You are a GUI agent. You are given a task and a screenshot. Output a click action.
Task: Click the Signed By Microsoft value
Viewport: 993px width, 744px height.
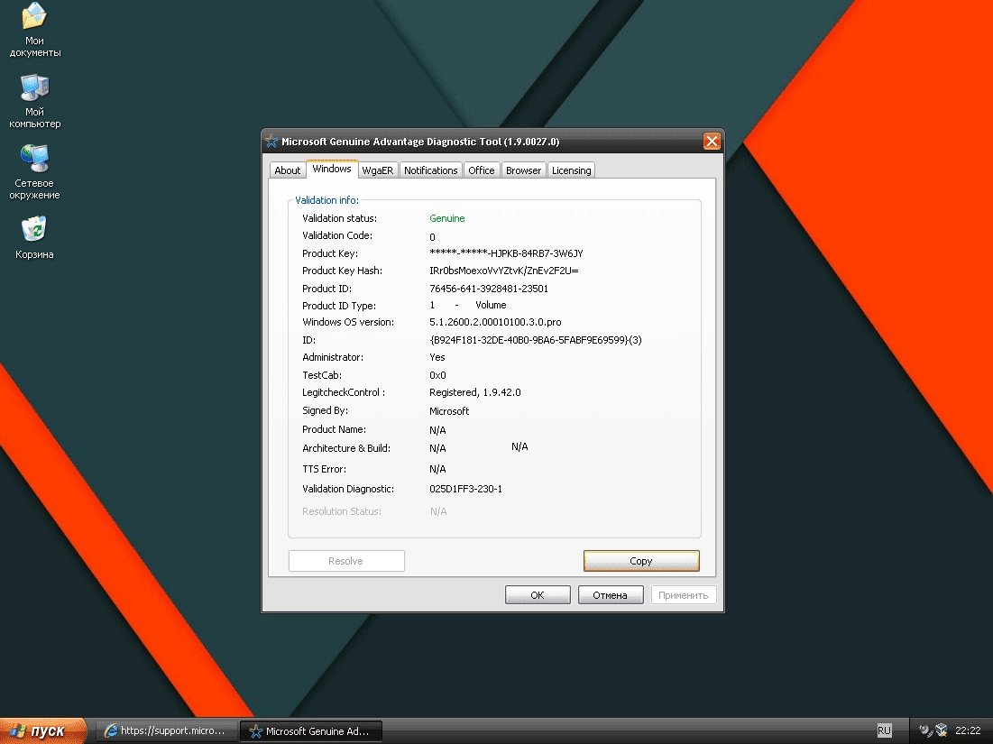(449, 411)
